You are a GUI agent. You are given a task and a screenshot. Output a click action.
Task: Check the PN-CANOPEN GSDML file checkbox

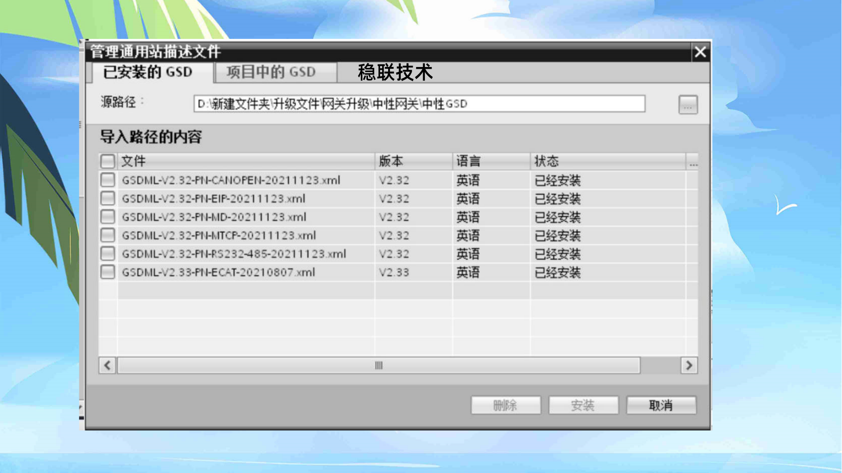pos(107,180)
